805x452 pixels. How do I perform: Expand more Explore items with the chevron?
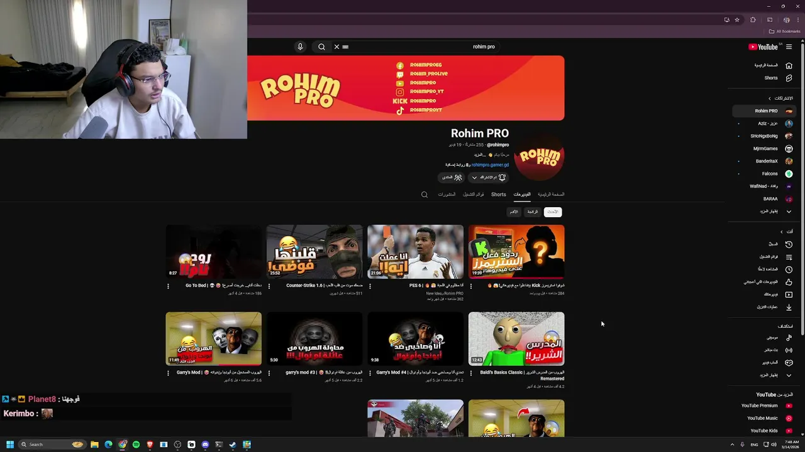pos(789,375)
